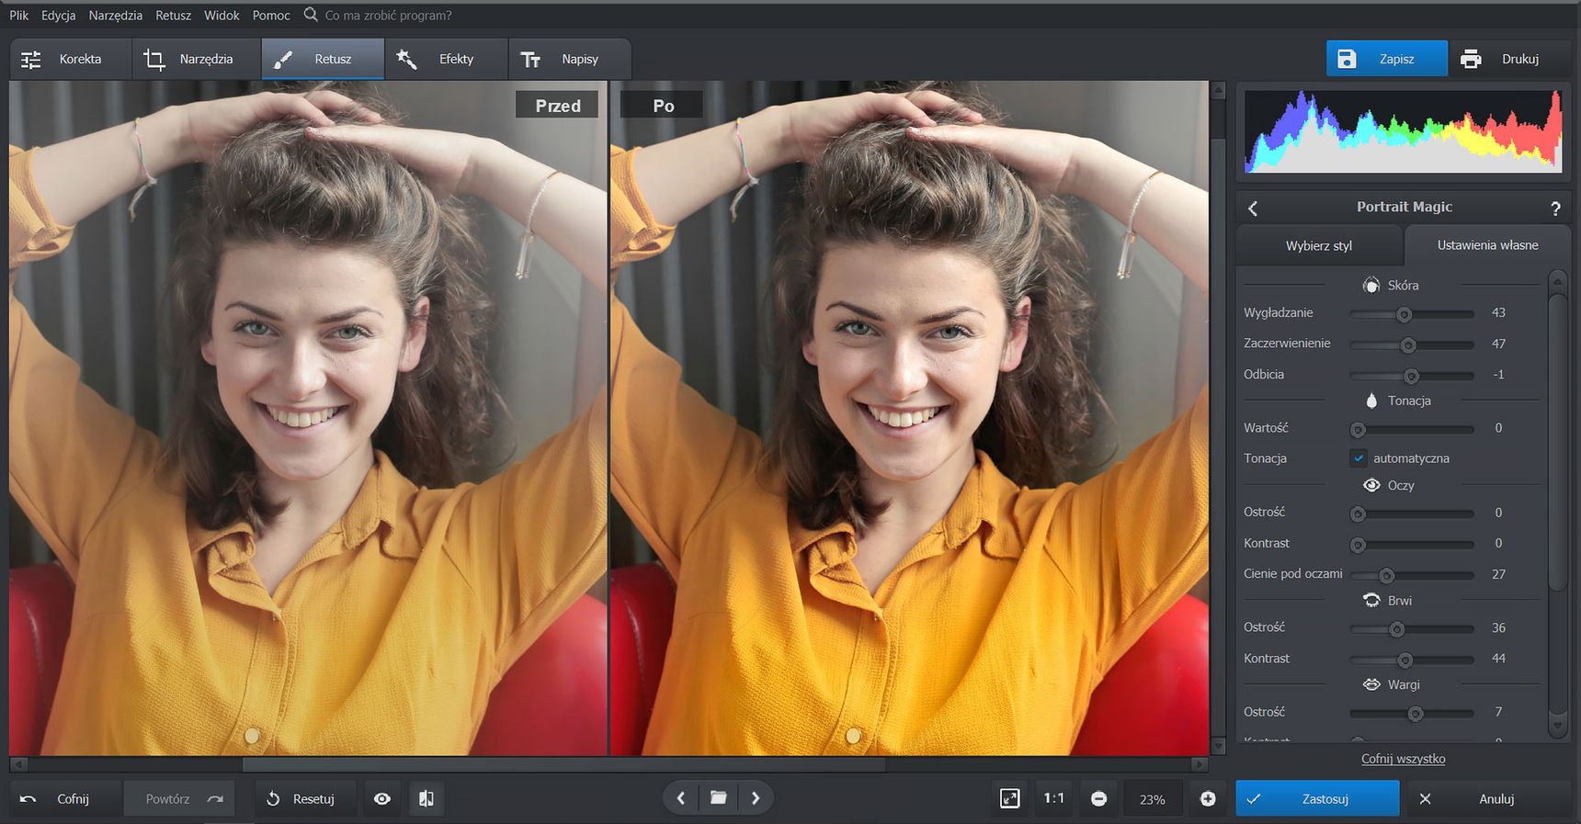Zoom in with the plus icon
The height and width of the screenshot is (824, 1581).
pos(1208,799)
